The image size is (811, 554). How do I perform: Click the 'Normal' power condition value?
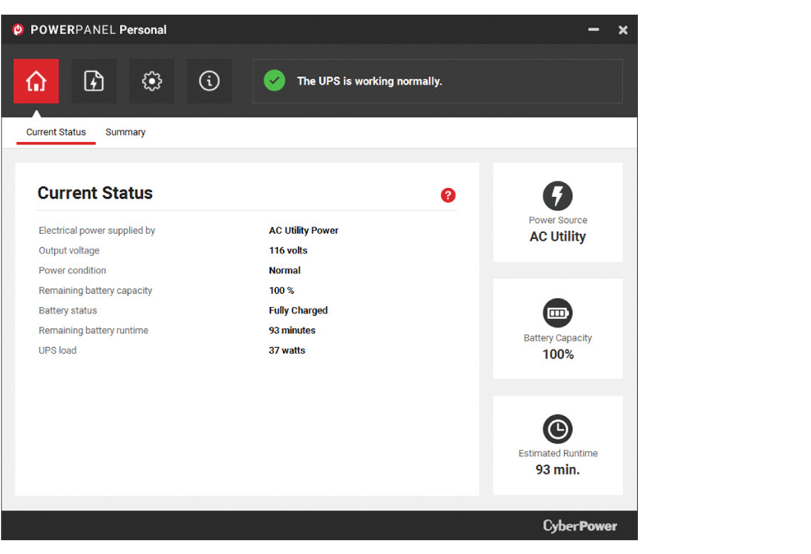point(285,271)
